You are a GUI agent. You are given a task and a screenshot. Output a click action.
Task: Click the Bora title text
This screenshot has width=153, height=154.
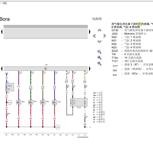pos(5,19)
